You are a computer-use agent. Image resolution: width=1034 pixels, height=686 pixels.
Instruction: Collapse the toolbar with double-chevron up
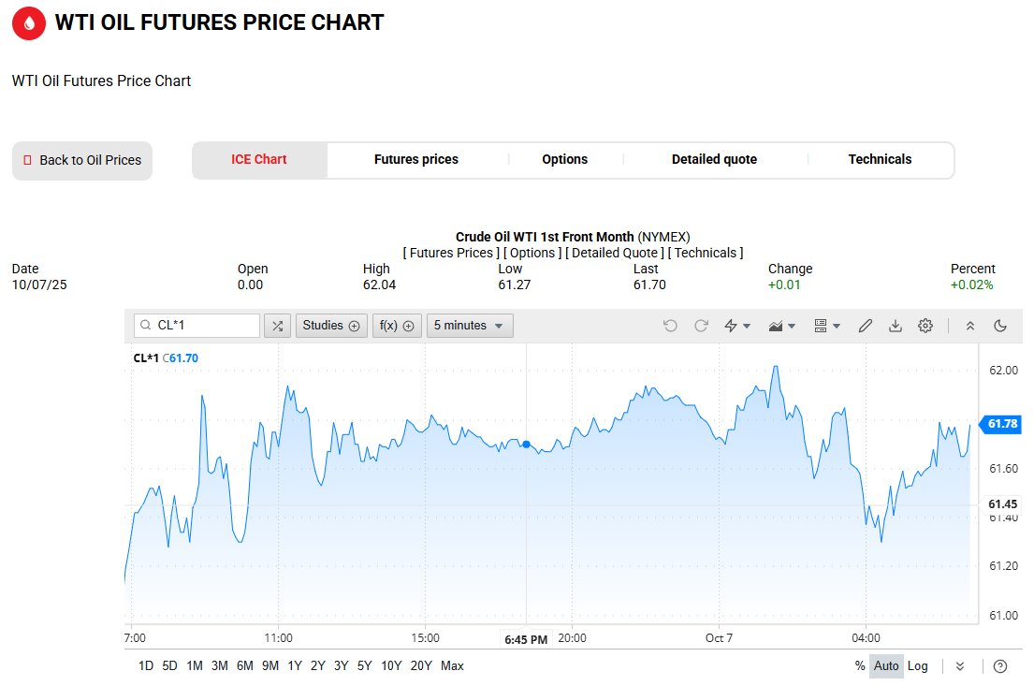tap(970, 326)
